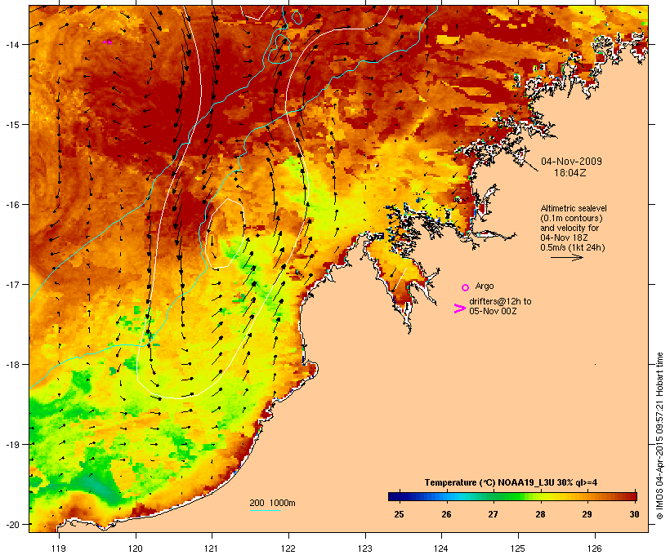Click the colorbar tick label 29
The height and width of the screenshot is (555, 670).
click(x=587, y=514)
